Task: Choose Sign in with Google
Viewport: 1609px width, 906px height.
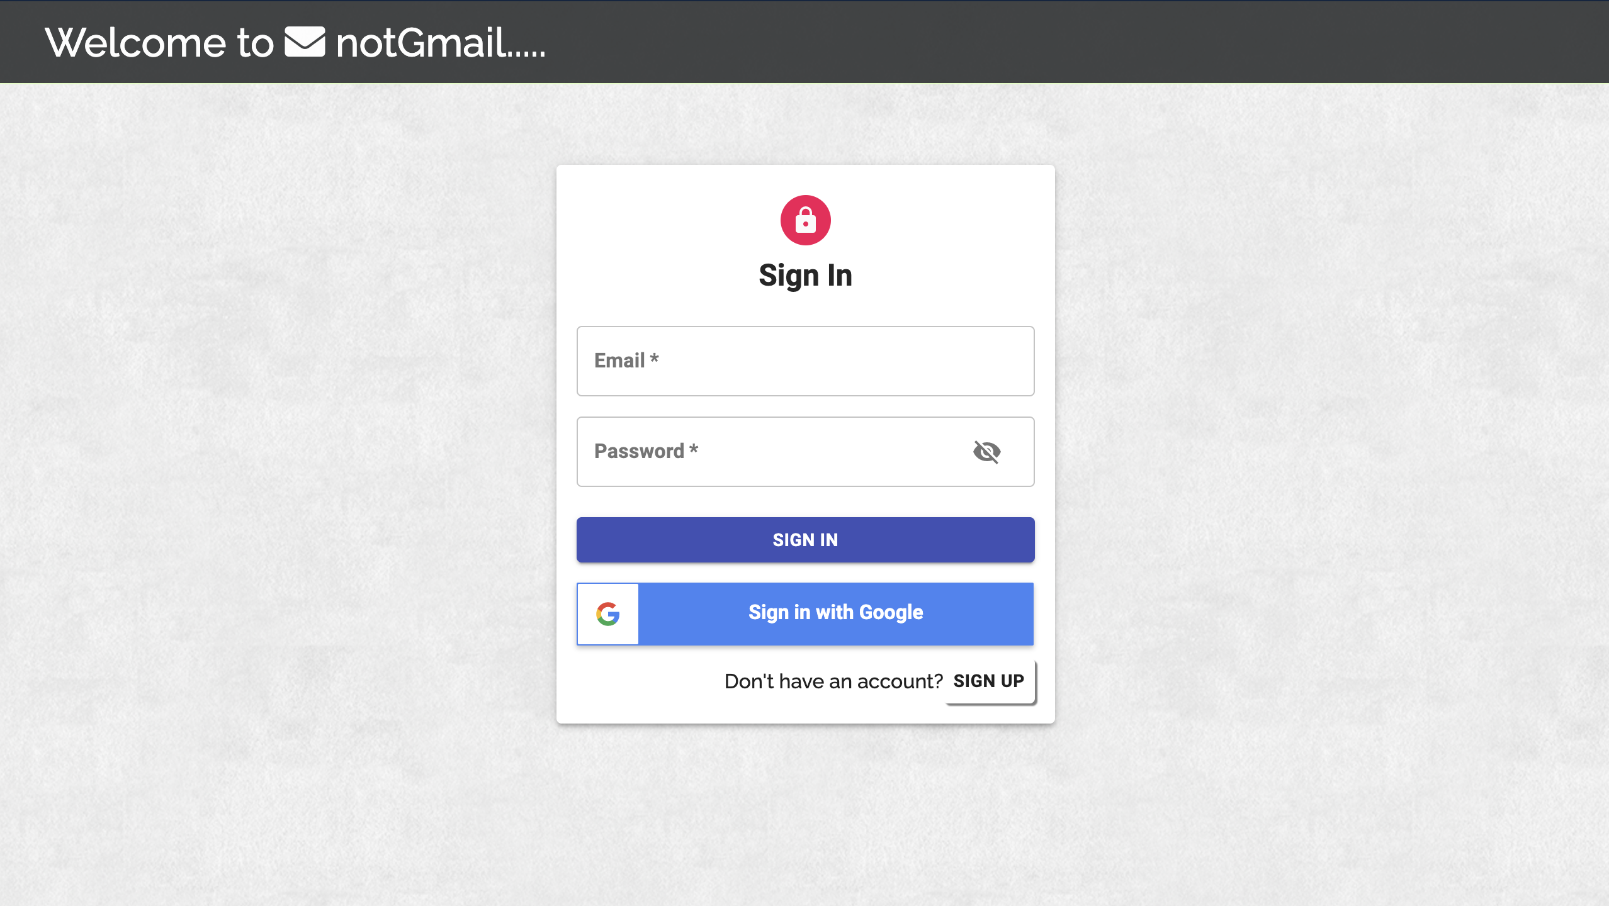Action: [x=805, y=613]
